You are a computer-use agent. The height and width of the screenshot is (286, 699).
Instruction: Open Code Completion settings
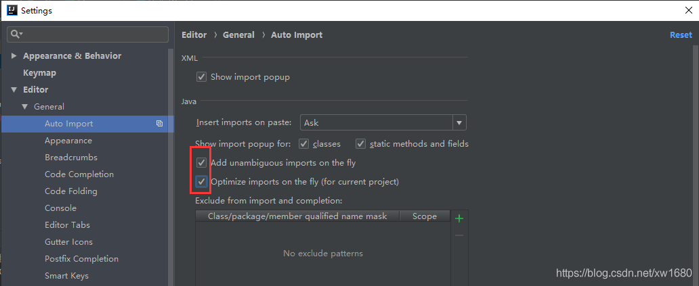tap(79, 174)
